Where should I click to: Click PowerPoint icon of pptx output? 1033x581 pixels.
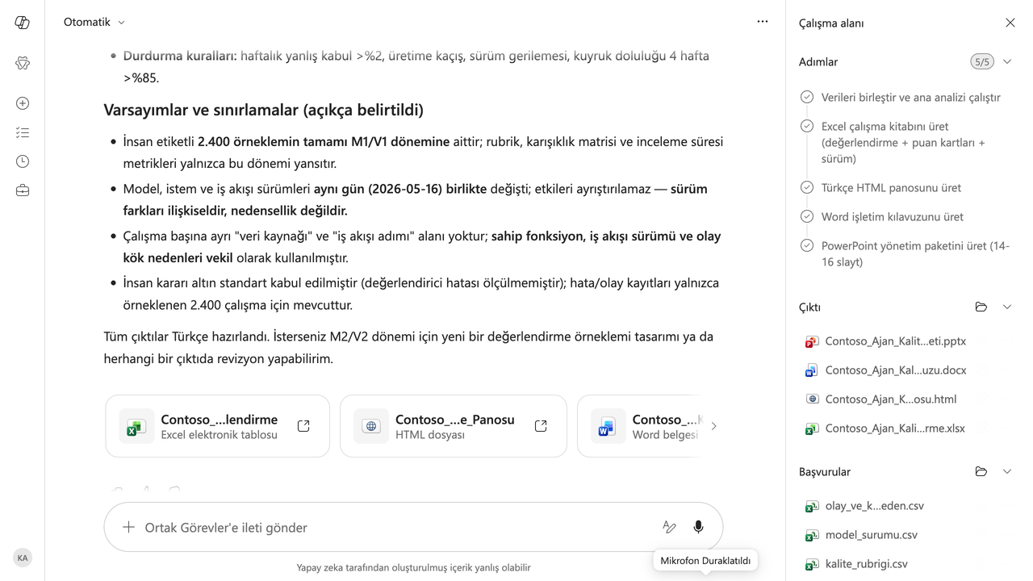click(812, 341)
